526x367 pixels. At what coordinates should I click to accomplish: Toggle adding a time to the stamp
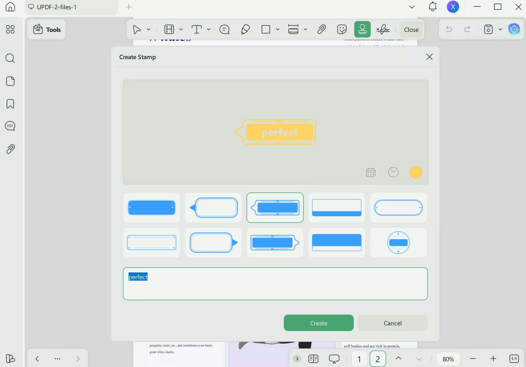coord(393,172)
